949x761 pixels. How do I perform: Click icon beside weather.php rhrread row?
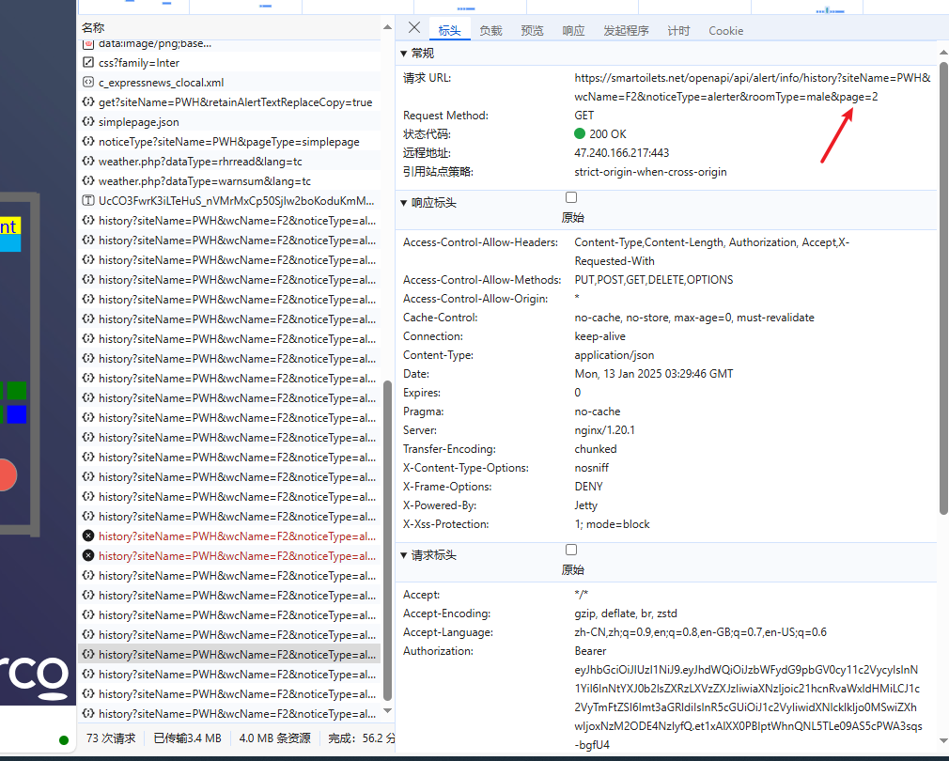[x=88, y=161]
